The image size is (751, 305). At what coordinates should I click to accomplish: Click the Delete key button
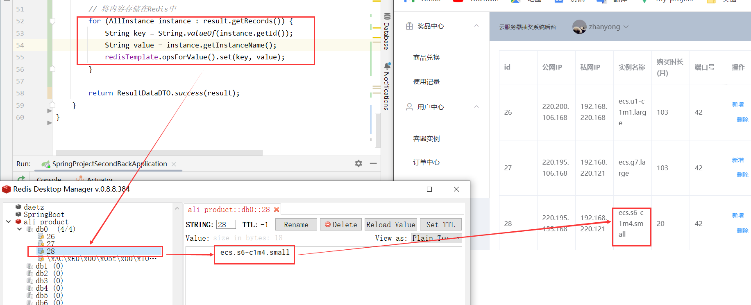click(x=341, y=224)
